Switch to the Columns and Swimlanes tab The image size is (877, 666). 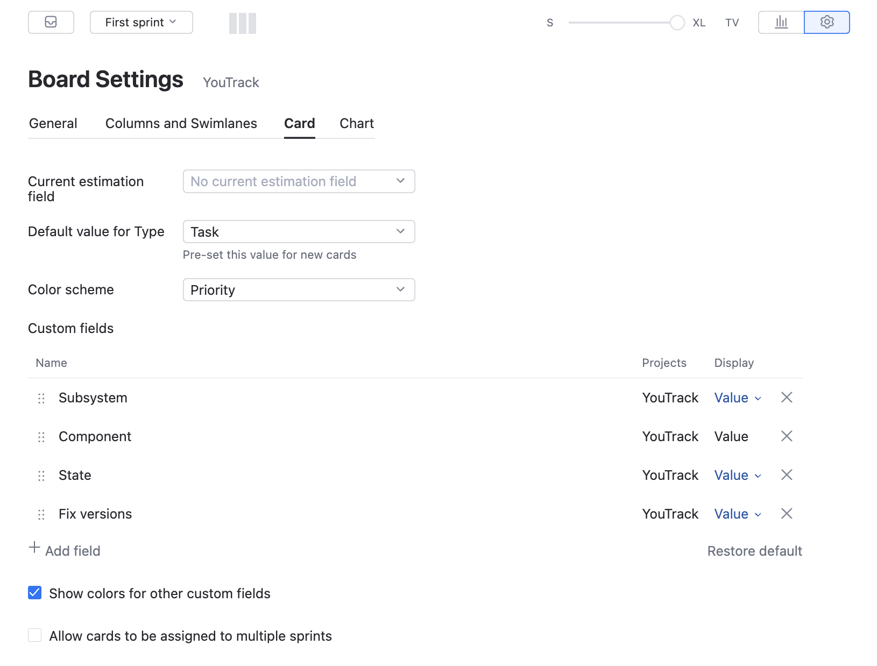181,123
